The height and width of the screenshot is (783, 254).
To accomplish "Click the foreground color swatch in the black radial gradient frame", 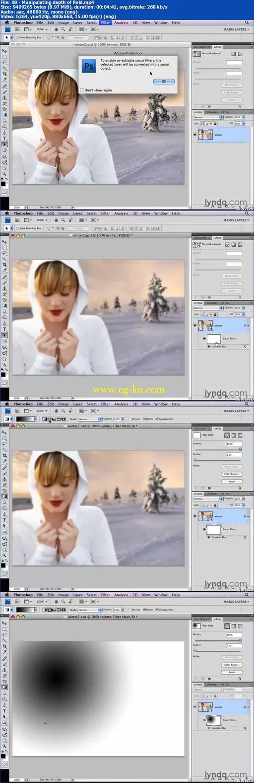I will 3,755.
